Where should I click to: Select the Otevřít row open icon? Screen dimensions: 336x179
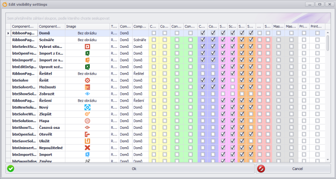click(x=87, y=134)
